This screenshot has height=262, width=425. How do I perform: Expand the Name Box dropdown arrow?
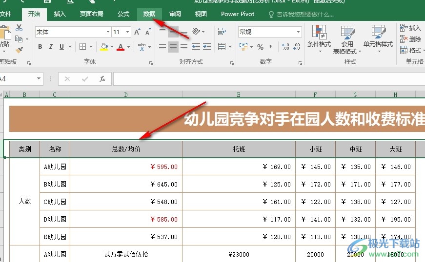39,79
